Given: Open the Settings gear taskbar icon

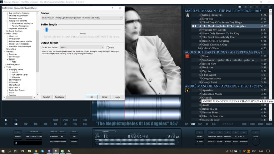Looking at the screenshot, I should pyautogui.click(x=69, y=151).
